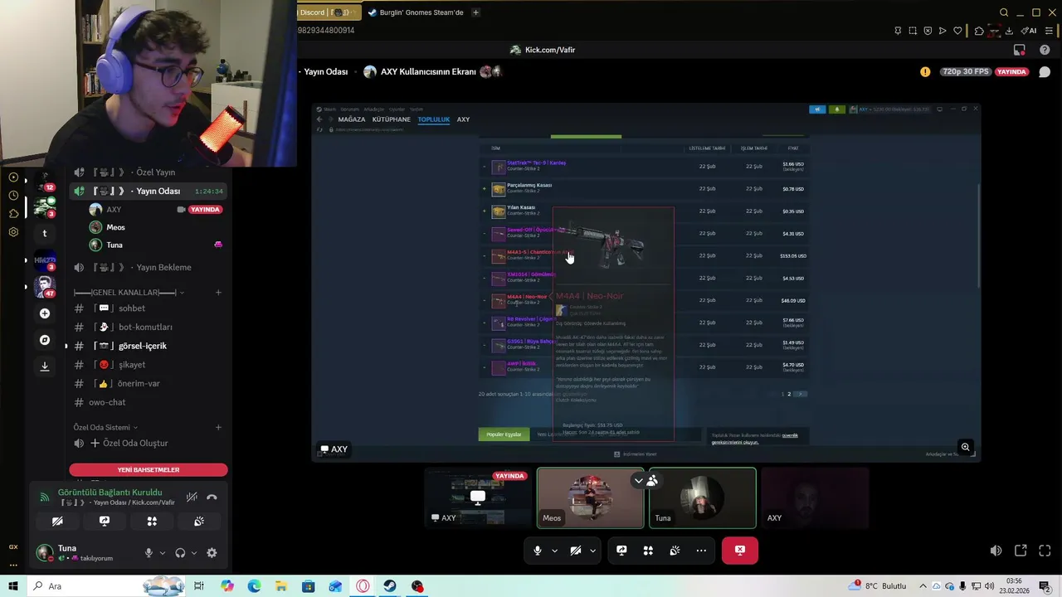The width and height of the screenshot is (1062, 597).
Task: Open activities button in voice panel
Action: click(x=152, y=522)
